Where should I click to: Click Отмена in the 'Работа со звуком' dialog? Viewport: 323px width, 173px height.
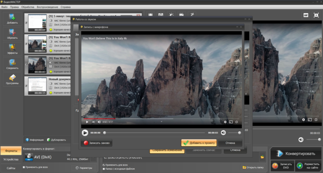(x=235, y=150)
